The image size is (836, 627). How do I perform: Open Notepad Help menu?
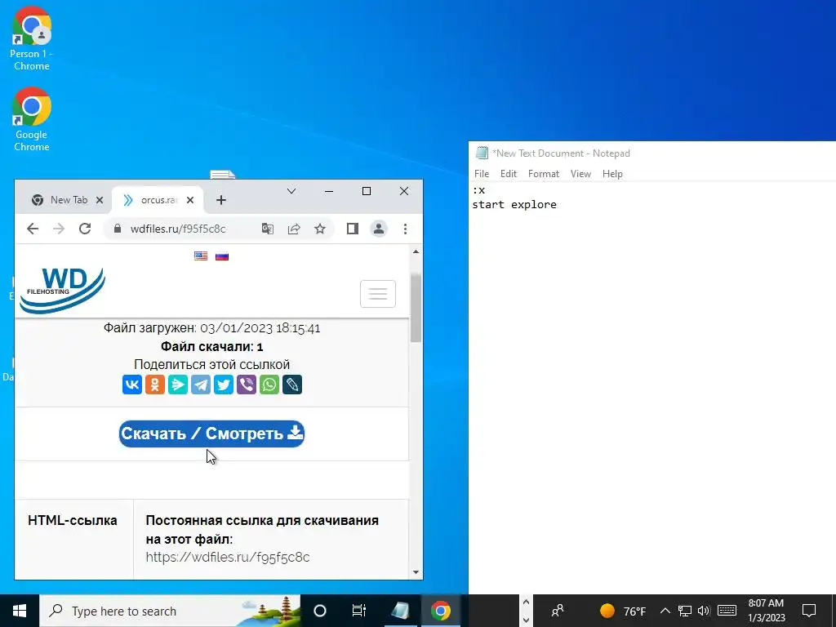point(612,174)
